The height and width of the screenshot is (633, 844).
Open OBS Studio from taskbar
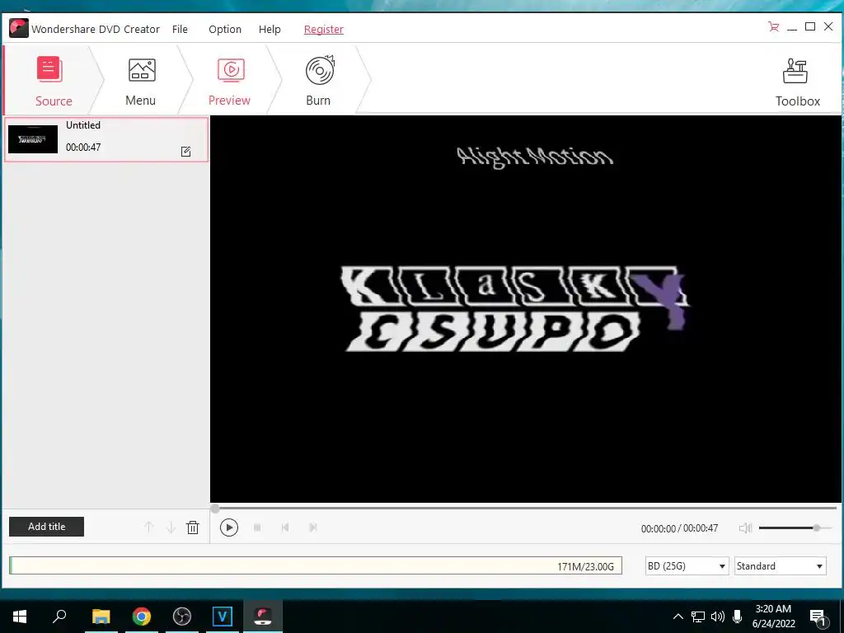[182, 617]
